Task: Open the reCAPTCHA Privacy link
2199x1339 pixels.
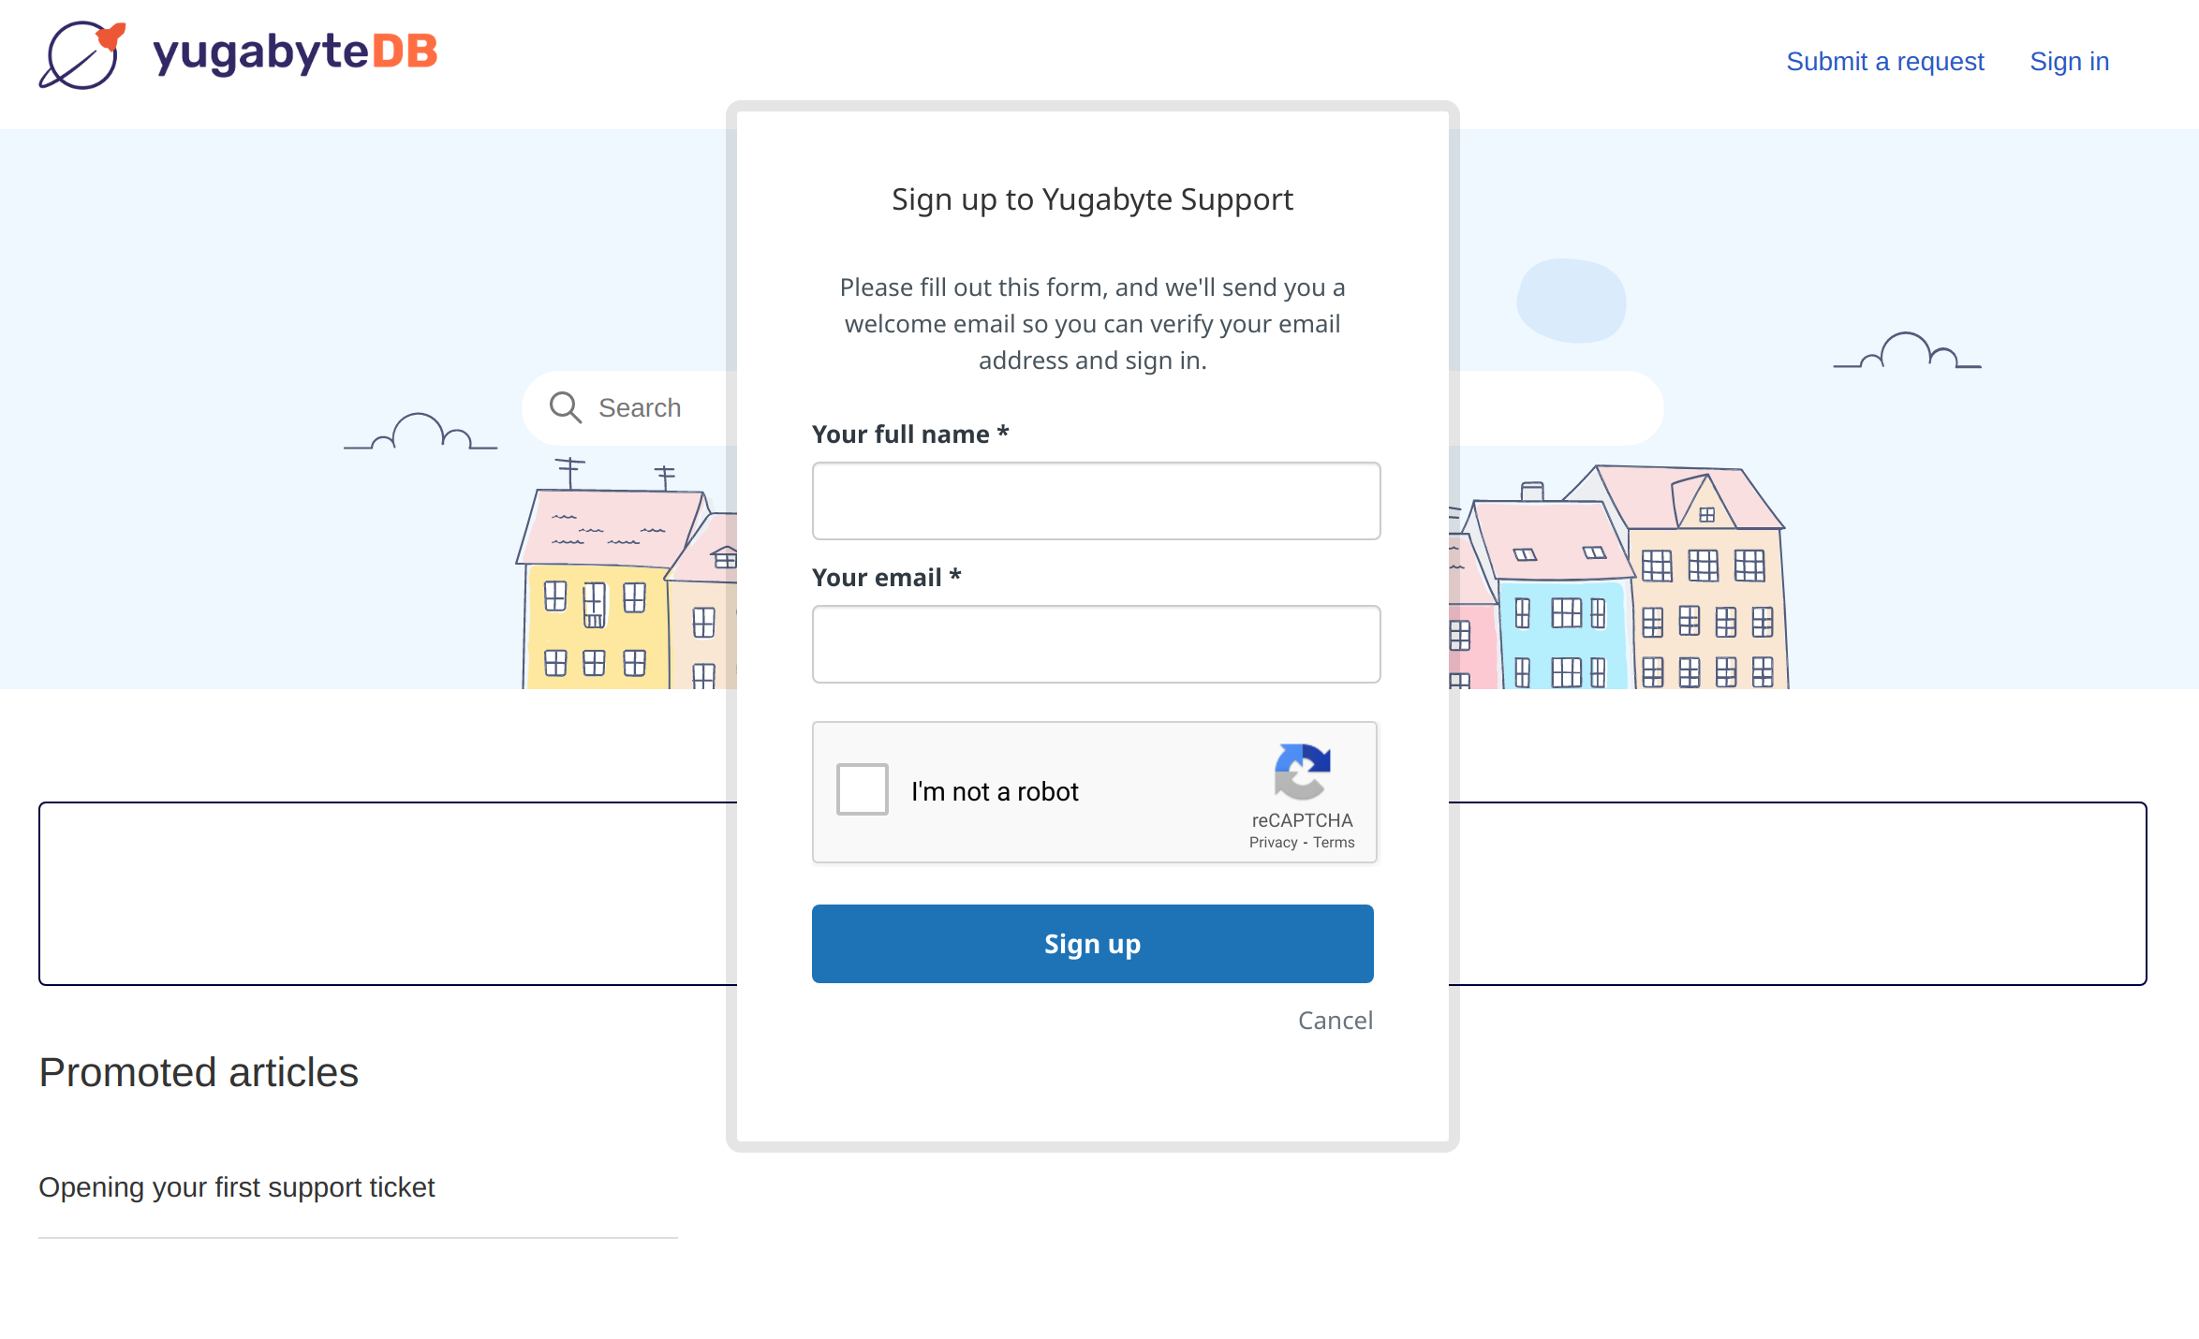Action: click(1273, 843)
